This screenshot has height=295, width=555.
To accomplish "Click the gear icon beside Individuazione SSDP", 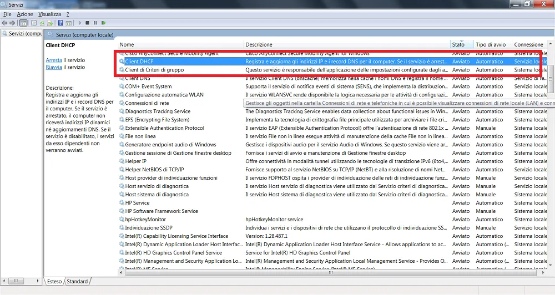I will pyautogui.click(x=122, y=228).
